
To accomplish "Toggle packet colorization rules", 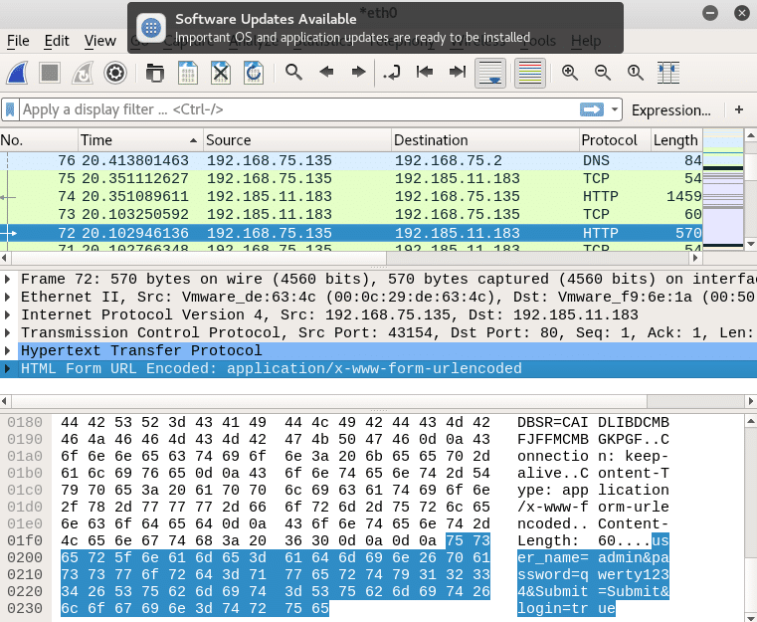I will (530, 73).
